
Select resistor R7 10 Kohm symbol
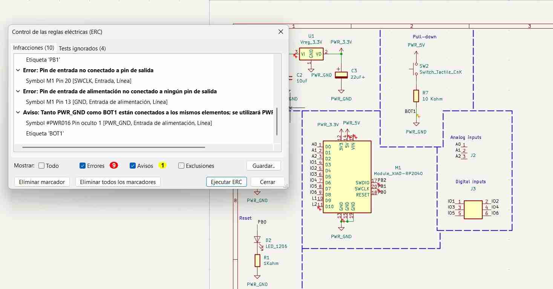click(x=416, y=96)
